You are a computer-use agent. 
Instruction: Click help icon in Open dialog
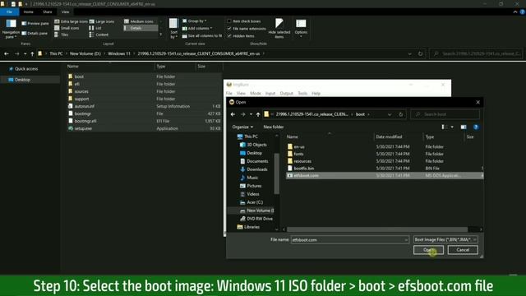click(x=476, y=127)
